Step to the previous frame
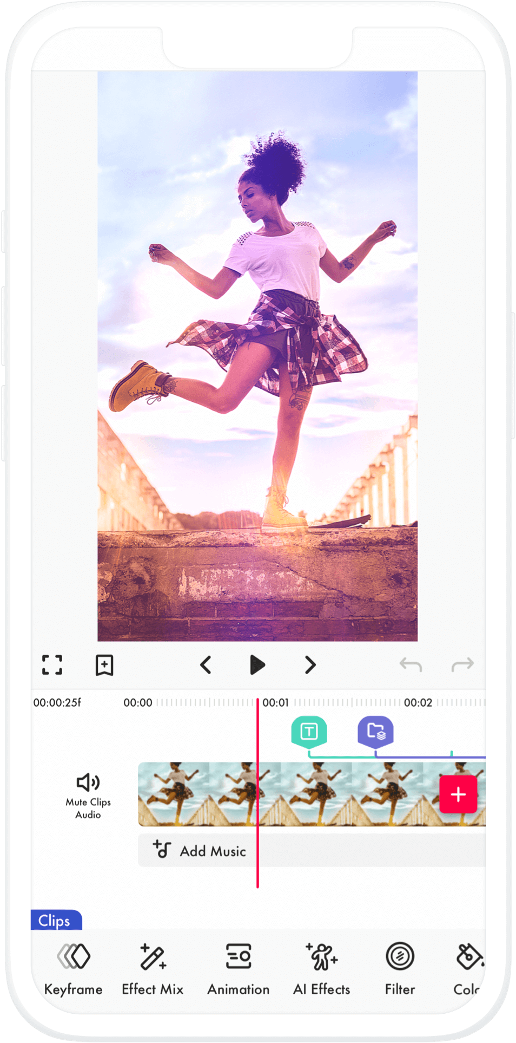Image resolution: width=516 pixels, height=1043 pixels. tap(206, 665)
